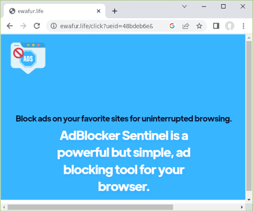Image resolution: width=253 pixels, height=211 pixels.
Task: Click scroll right arrow at bottom
Action: coord(242,207)
